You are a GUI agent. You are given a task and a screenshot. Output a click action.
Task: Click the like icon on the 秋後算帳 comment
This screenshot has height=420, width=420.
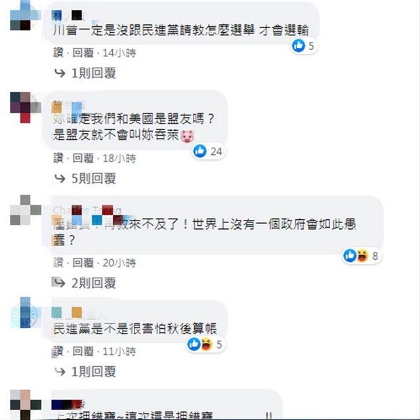pos(194,344)
